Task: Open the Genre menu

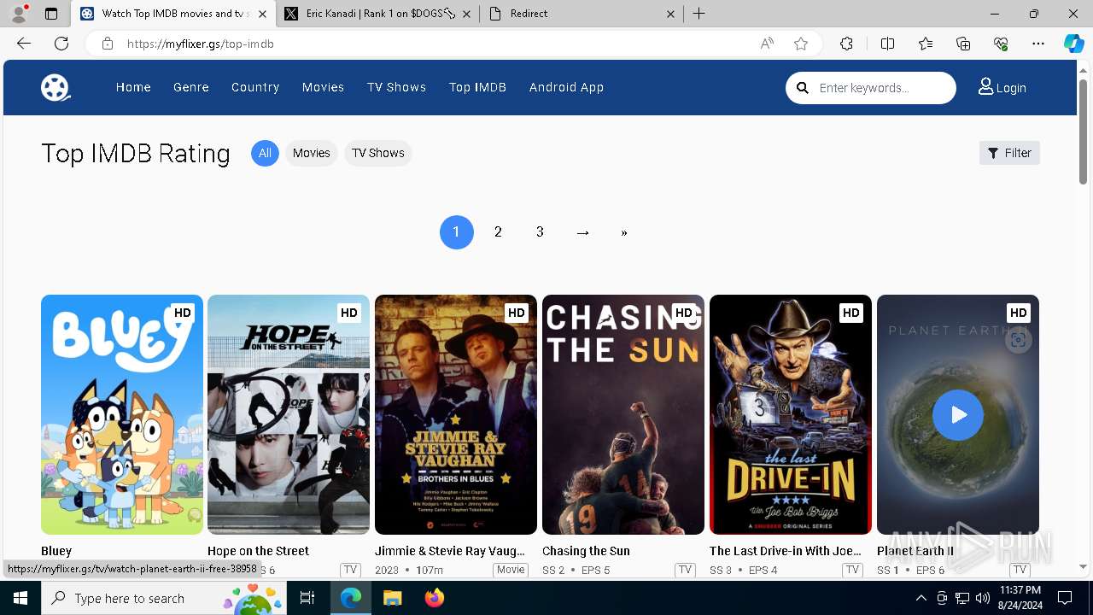Action: (191, 87)
